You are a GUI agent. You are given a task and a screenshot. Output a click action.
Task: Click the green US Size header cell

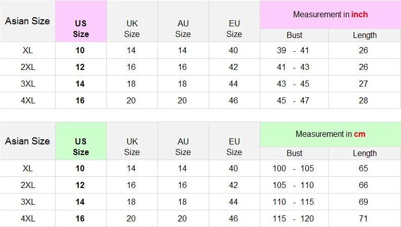[x=81, y=146]
